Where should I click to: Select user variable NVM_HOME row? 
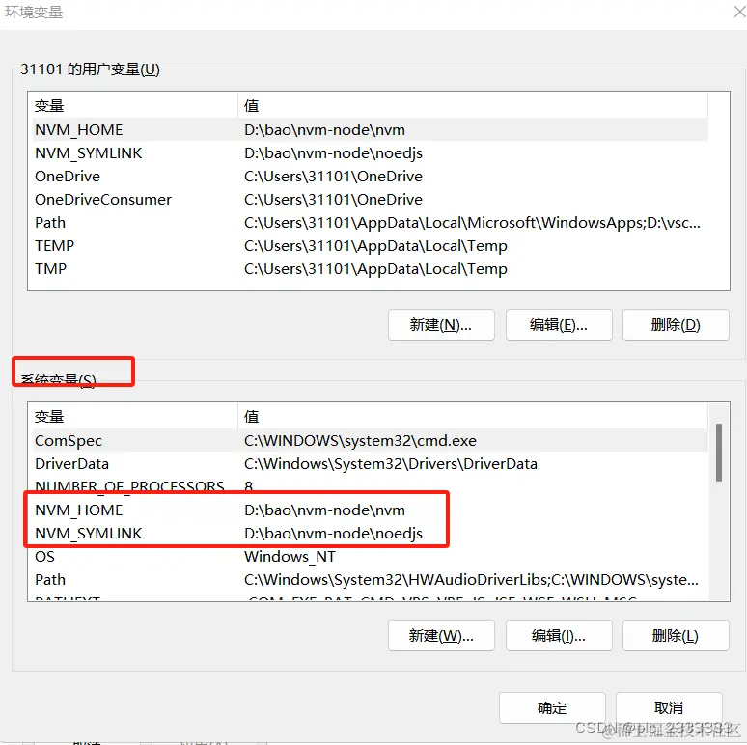(371, 129)
